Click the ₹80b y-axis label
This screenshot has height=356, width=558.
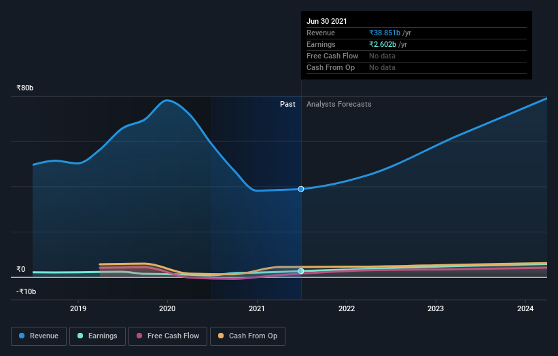click(25, 88)
